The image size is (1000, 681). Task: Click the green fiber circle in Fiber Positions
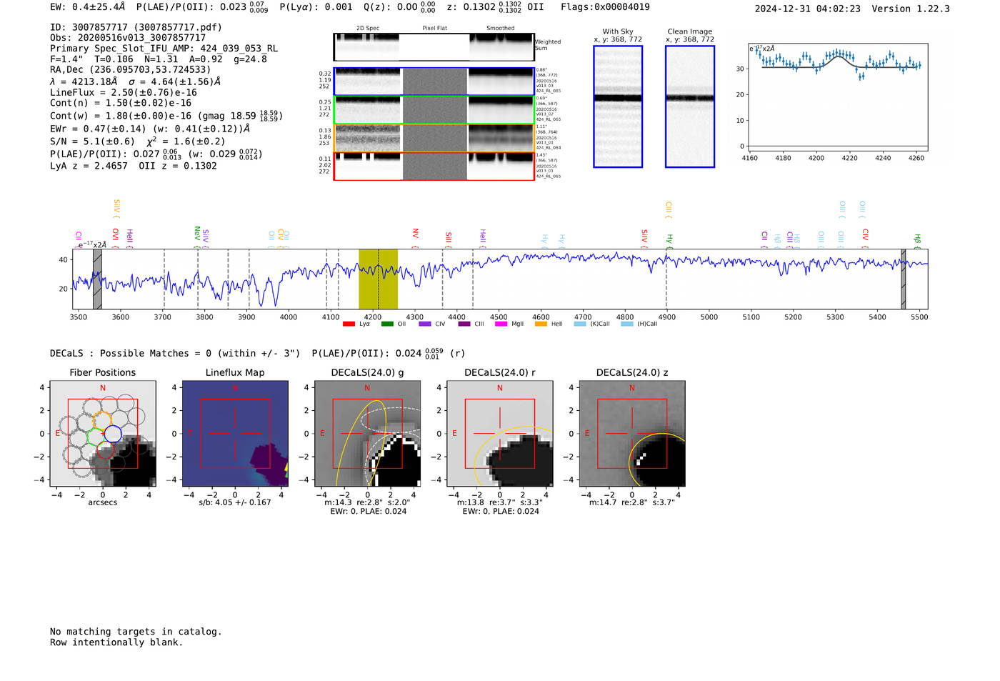pos(96,436)
